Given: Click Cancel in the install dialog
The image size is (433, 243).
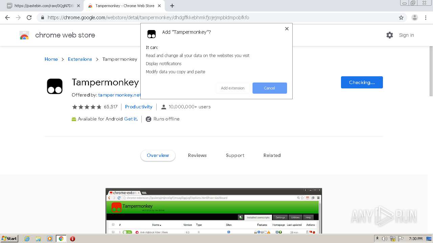Looking at the screenshot, I should tap(270, 88).
